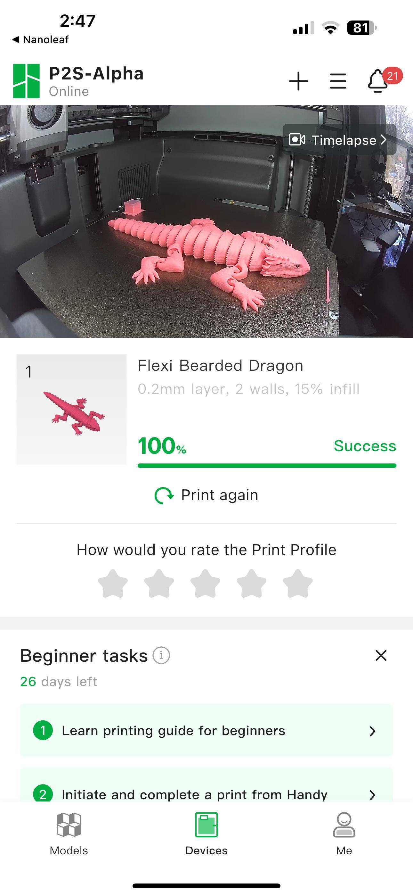This screenshot has width=413, height=896.
Task: Open notifications bell with 21 badge
Action: click(378, 81)
